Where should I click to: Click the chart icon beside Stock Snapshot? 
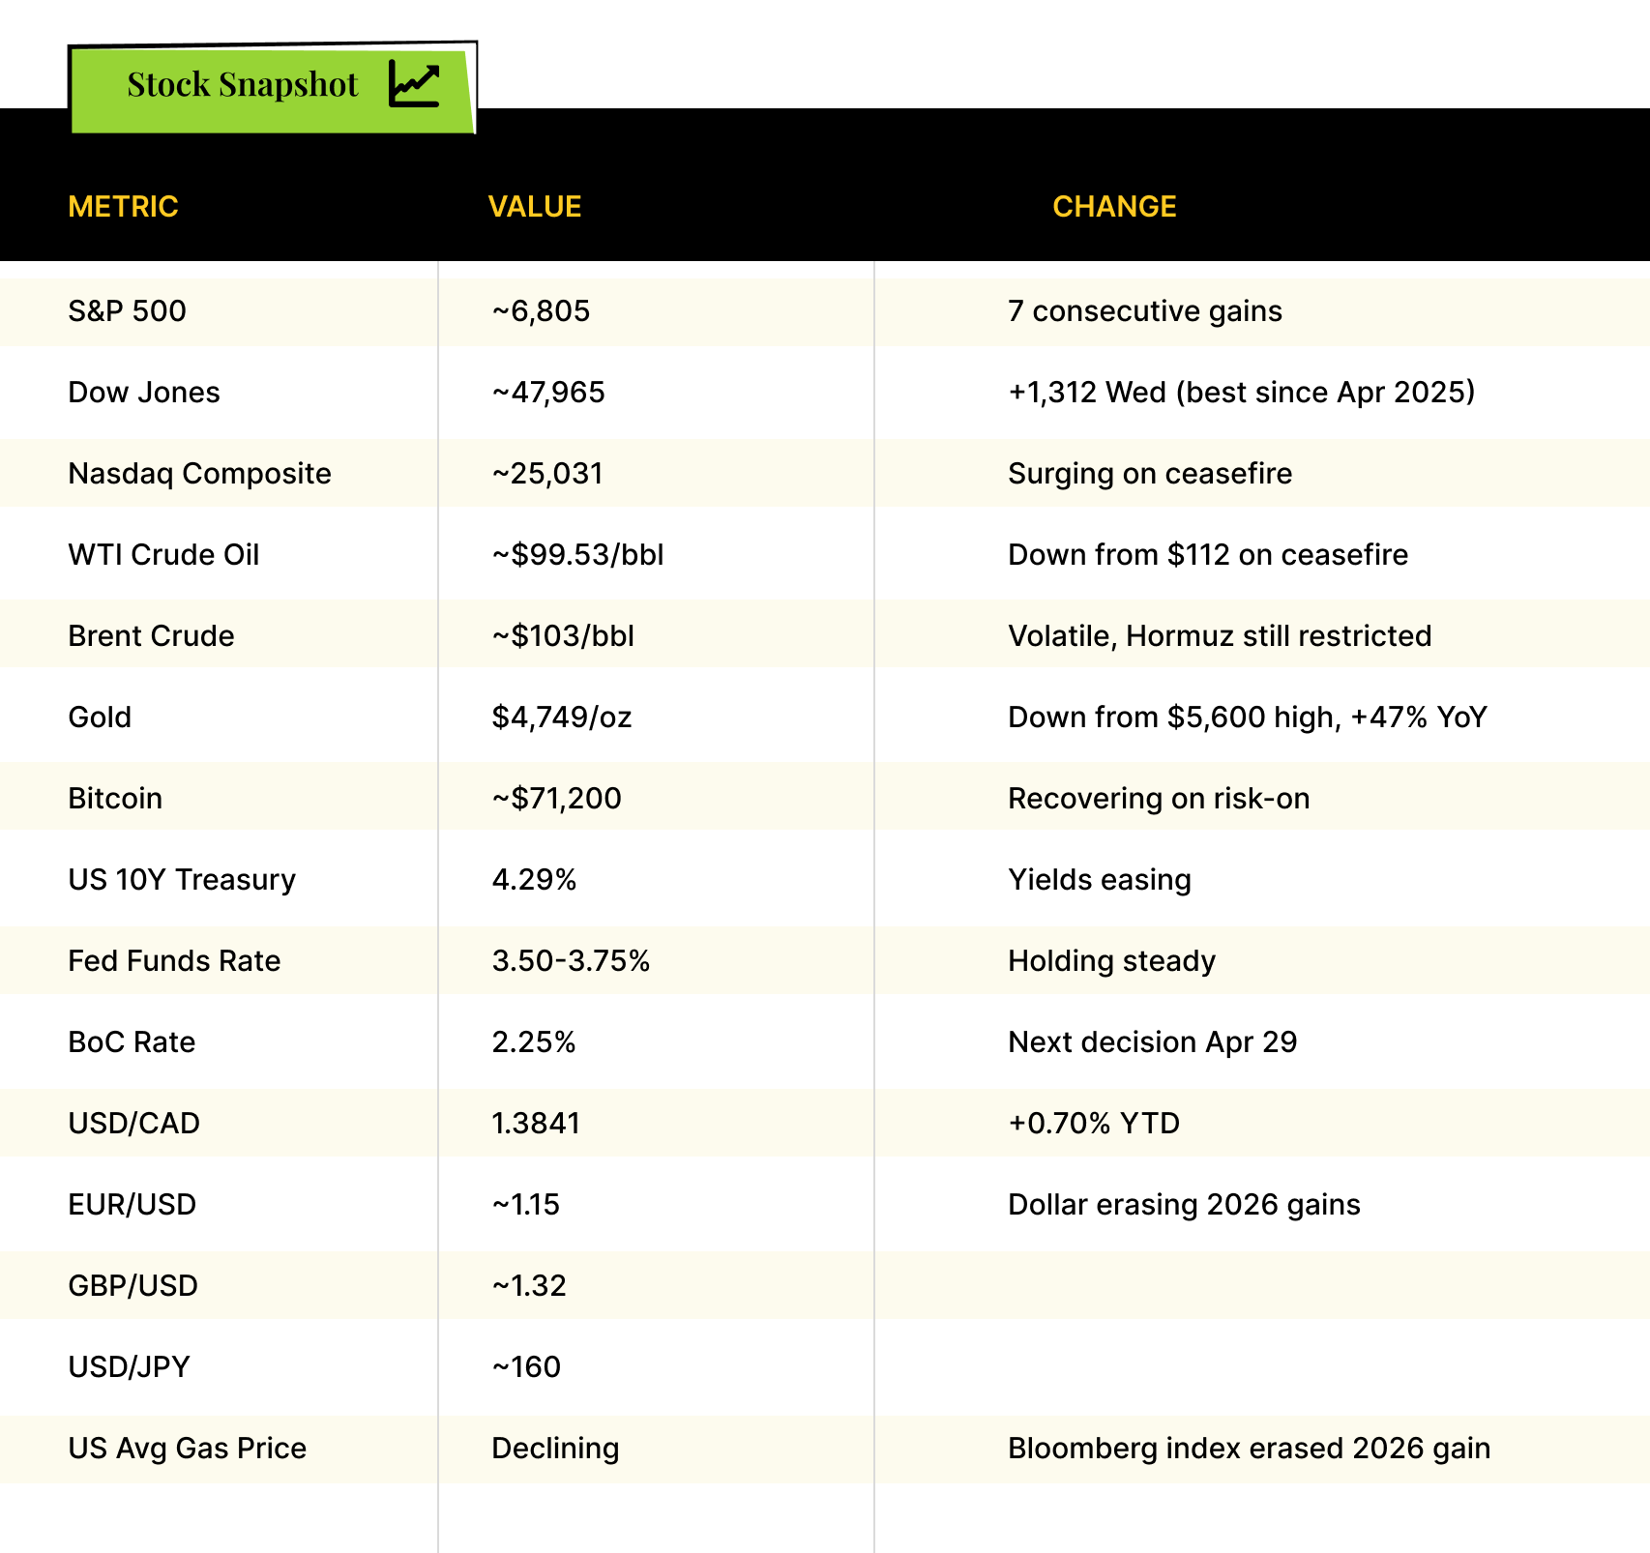click(x=415, y=83)
